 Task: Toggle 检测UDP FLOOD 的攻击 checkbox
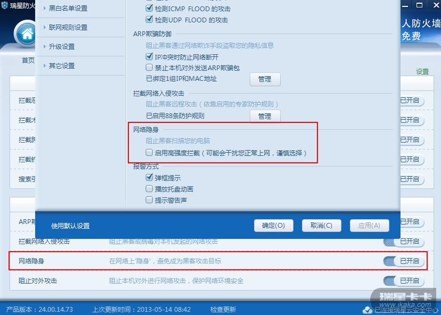point(149,20)
